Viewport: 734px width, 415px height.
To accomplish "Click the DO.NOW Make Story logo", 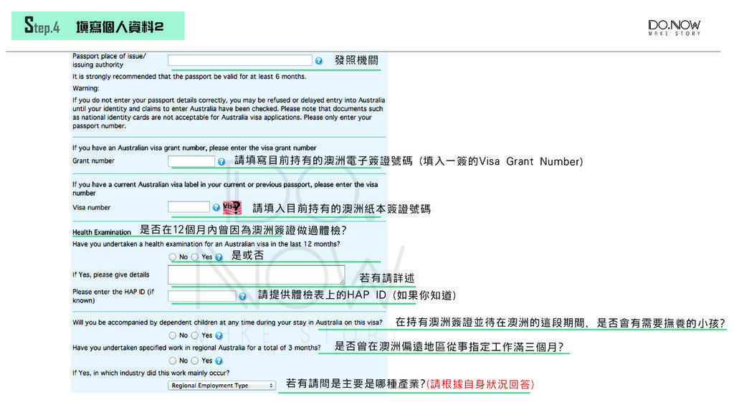I will 674,27.
